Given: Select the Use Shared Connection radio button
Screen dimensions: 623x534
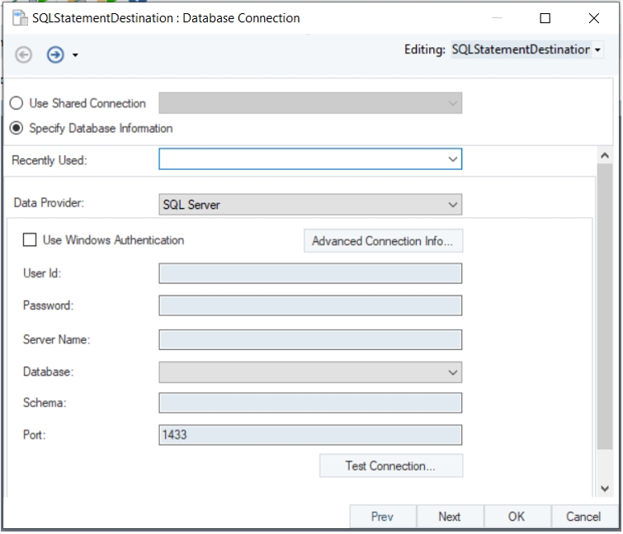Looking at the screenshot, I should click(16, 104).
